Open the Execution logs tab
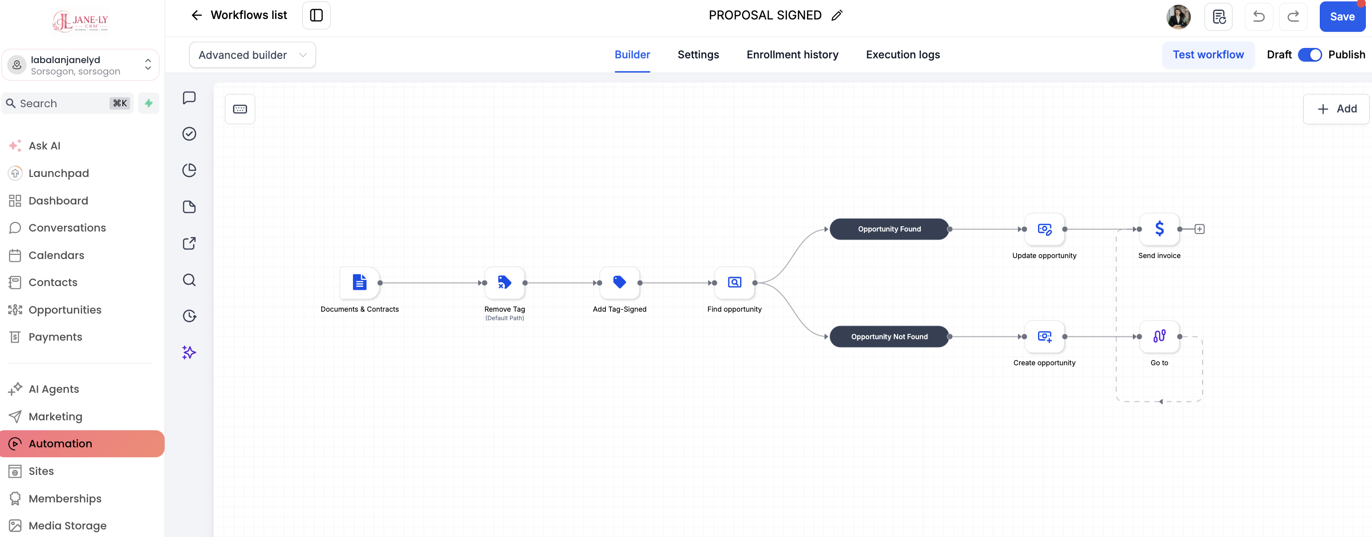This screenshot has width=1372, height=537. [903, 55]
